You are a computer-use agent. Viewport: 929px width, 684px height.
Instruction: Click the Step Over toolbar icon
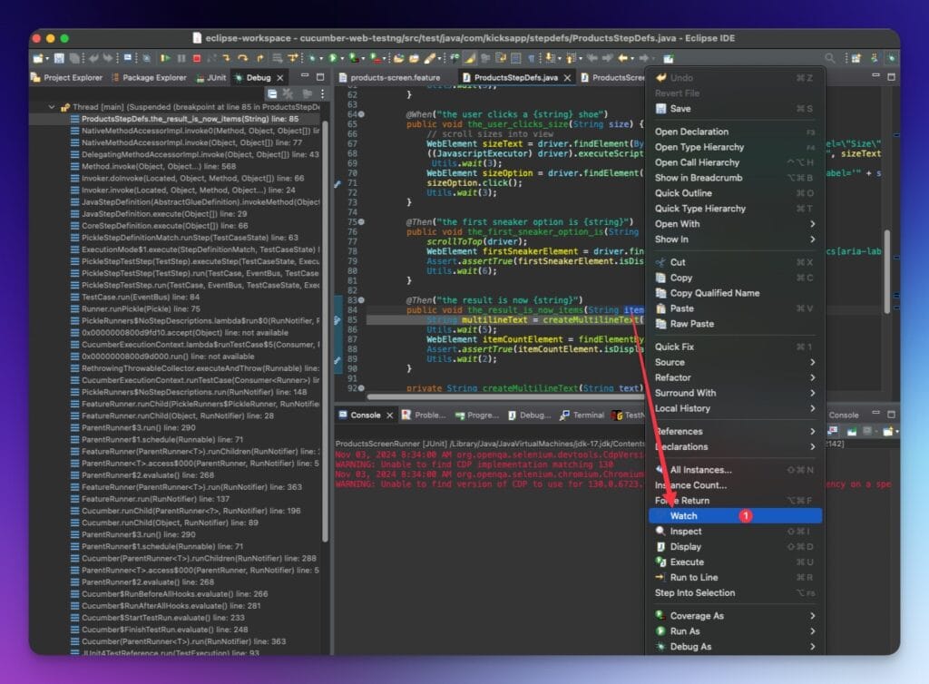pyautogui.click(x=242, y=58)
